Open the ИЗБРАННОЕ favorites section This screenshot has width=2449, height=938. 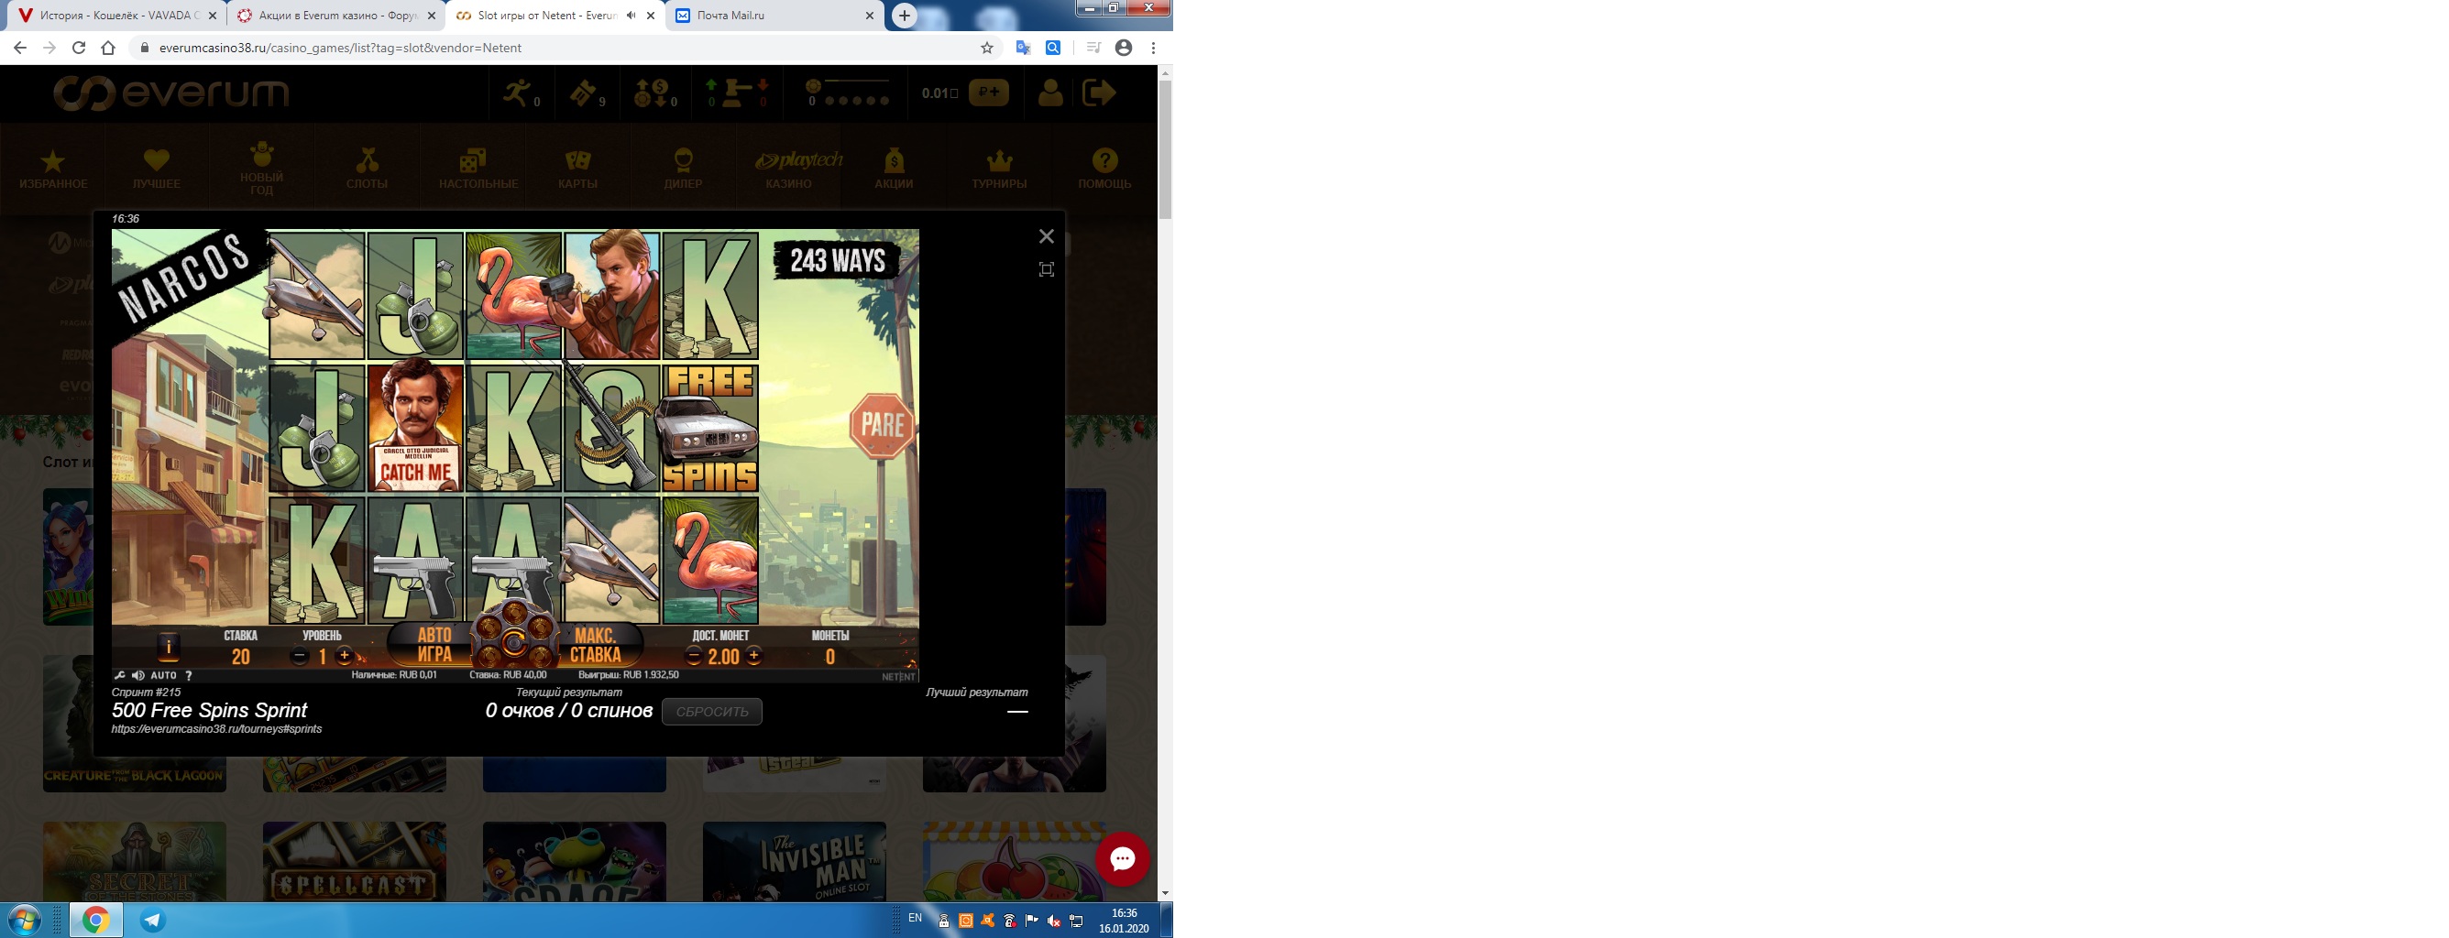(x=53, y=169)
